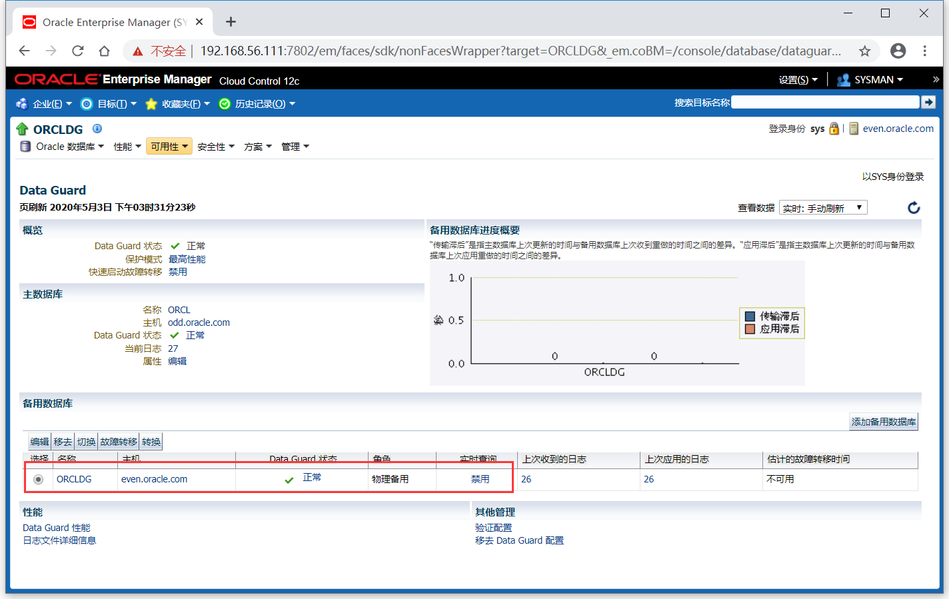Click the 编辑 button above standby table
The image size is (949, 599).
(x=39, y=442)
